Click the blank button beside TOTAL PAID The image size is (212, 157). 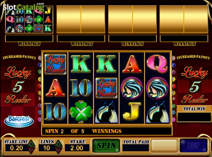tap(164, 146)
